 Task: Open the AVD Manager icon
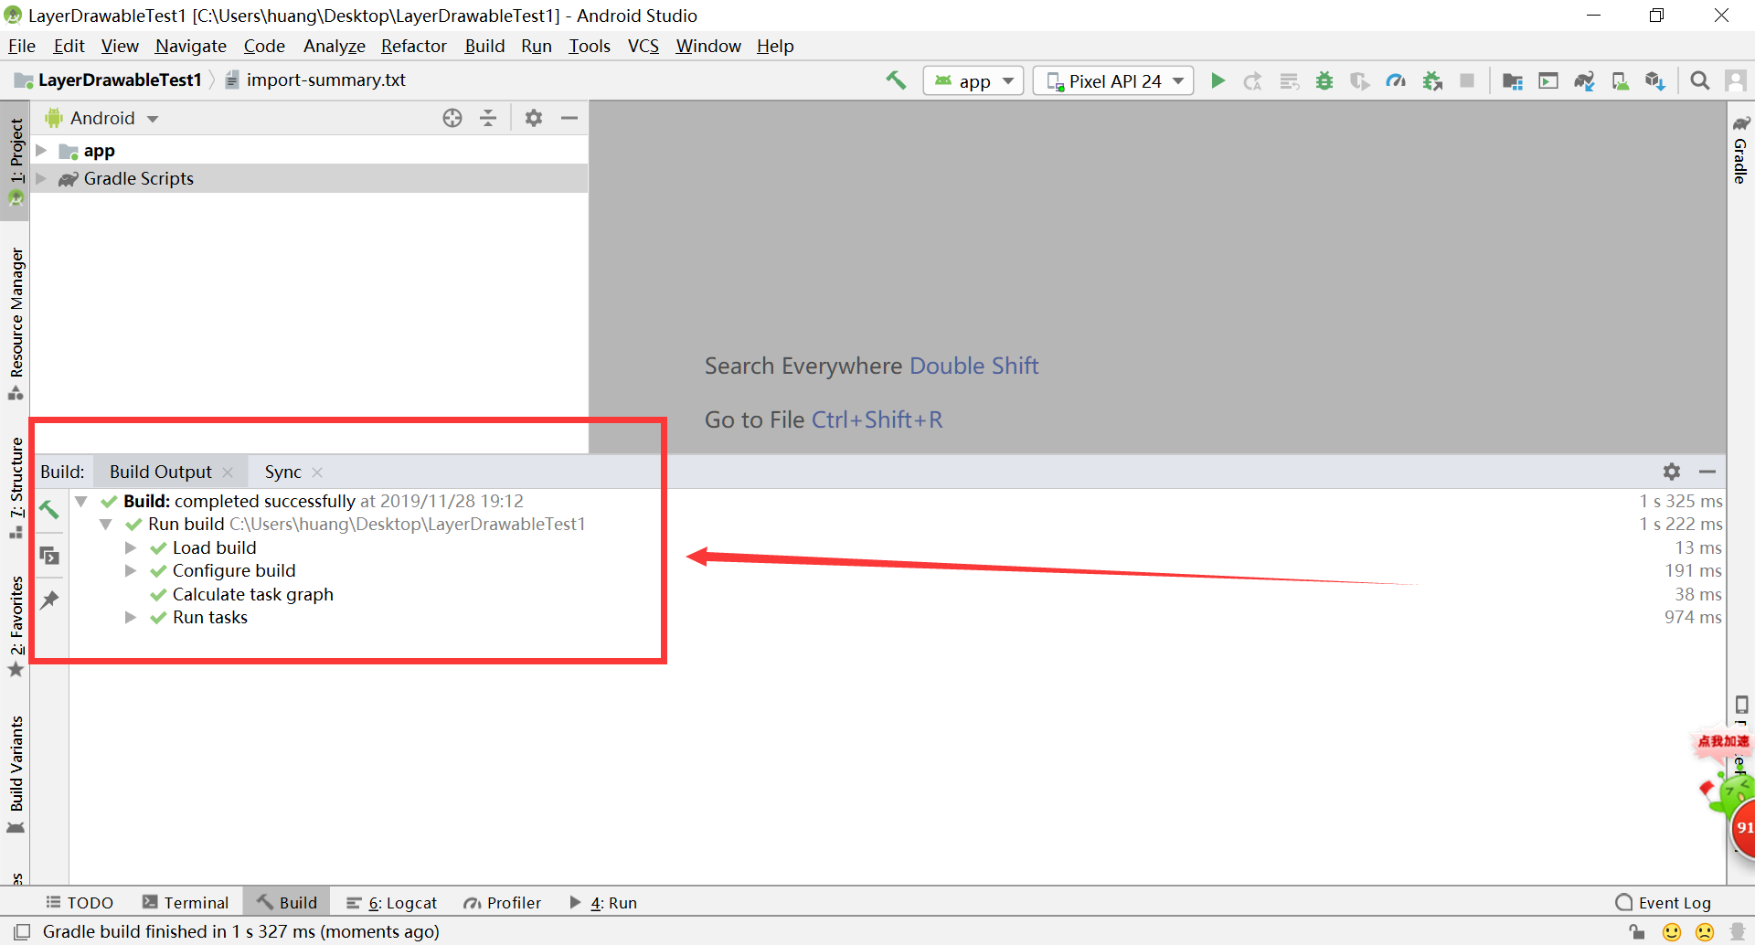pos(1621,80)
